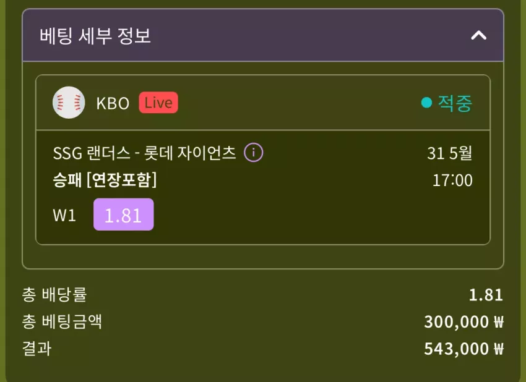
Task: Select the purple 1.81 odds box
Action: click(123, 214)
